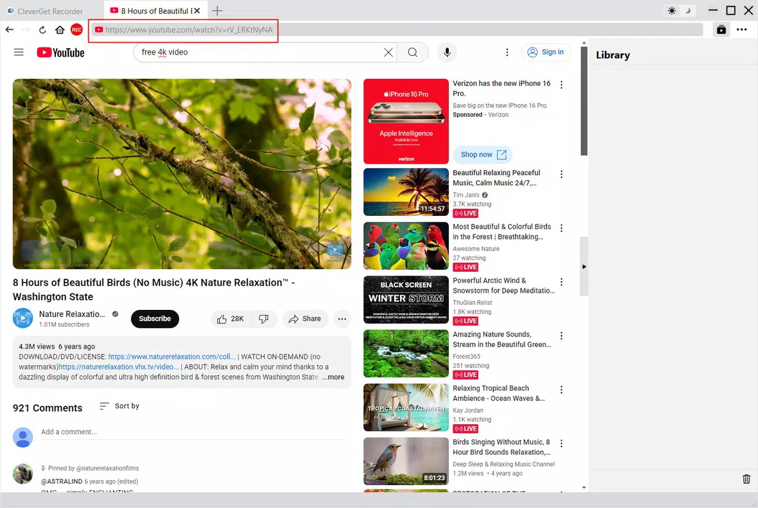Open options for Powerful Arctic Wind video

click(x=561, y=282)
